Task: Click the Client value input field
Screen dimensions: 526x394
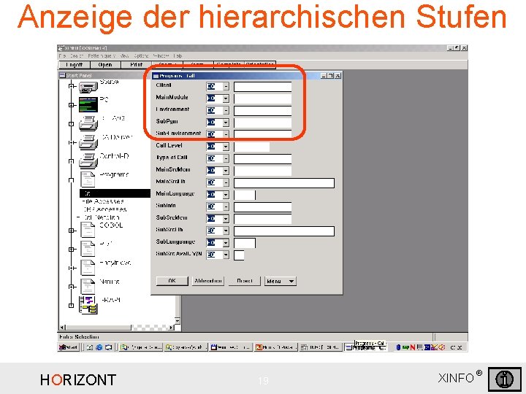Action: pos(263,87)
